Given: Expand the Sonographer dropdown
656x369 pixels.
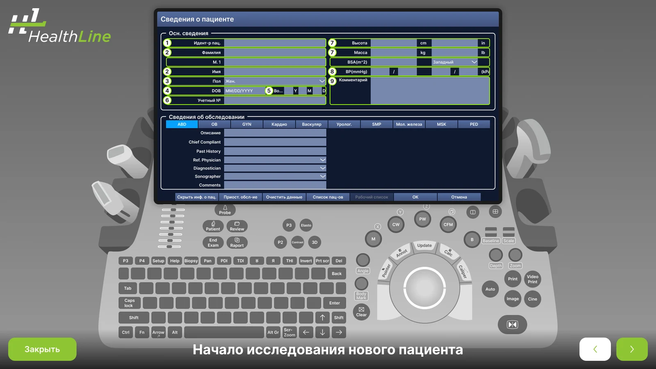Looking at the screenshot, I should 275,176.
